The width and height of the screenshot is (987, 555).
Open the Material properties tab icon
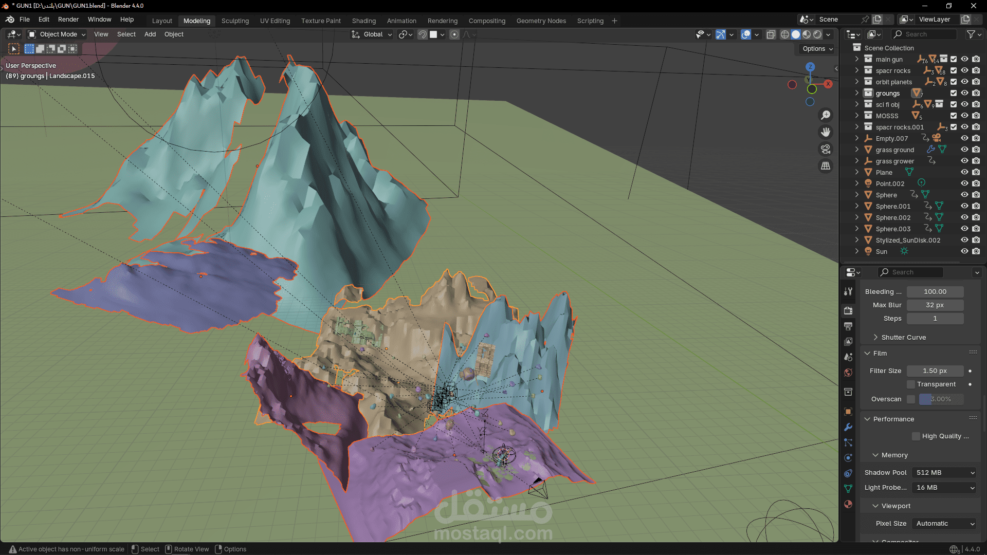click(x=848, y=504)
